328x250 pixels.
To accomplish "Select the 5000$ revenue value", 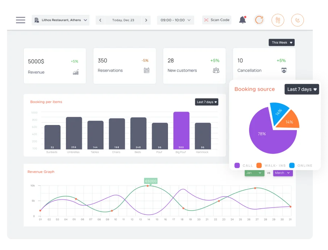I will point(36,61).
